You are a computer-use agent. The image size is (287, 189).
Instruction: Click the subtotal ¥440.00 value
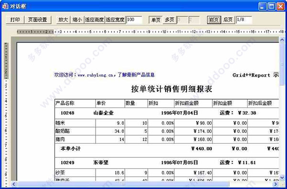pos(201,149)
